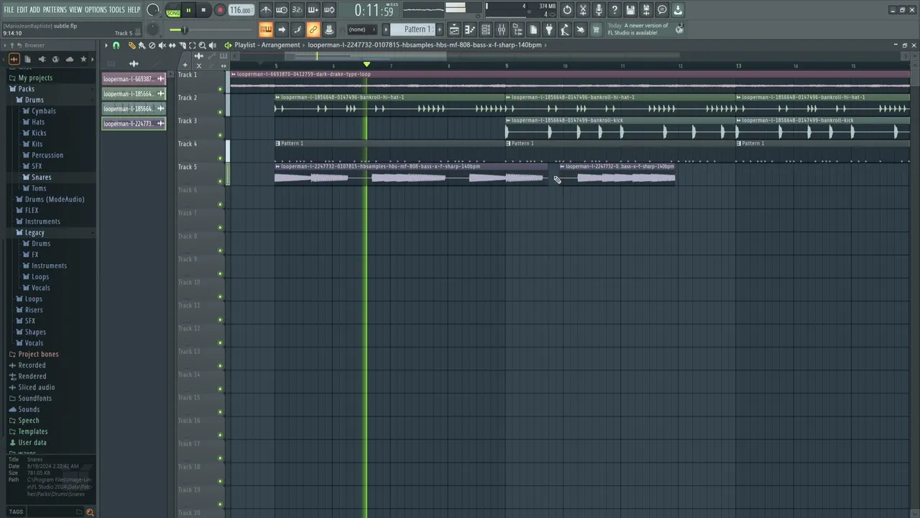Open the HELP menu
Viewport: 920px width, 518px height.
[x=134, y=9]
